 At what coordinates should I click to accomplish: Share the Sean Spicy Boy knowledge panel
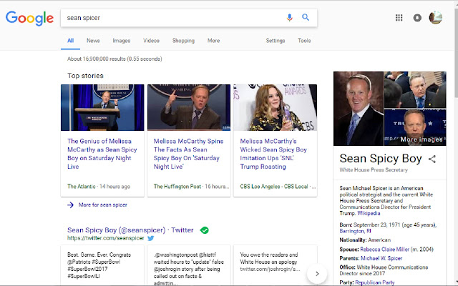(432, 159)
